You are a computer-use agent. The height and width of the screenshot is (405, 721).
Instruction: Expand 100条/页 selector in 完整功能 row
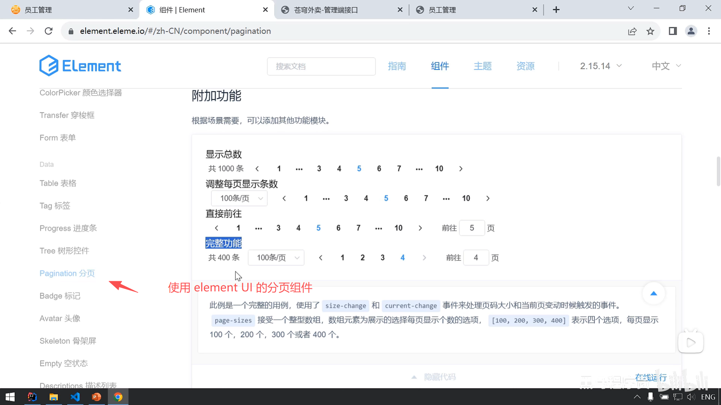(276, 258)
